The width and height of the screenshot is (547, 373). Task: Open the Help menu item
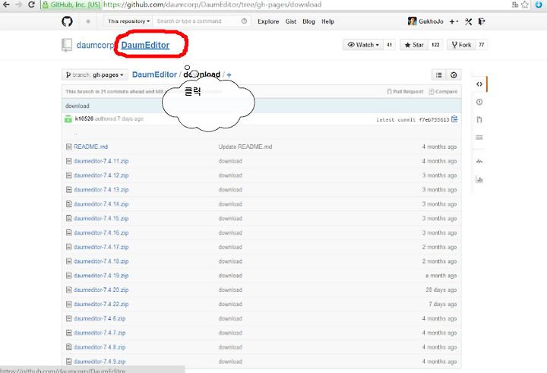point(327,21)
